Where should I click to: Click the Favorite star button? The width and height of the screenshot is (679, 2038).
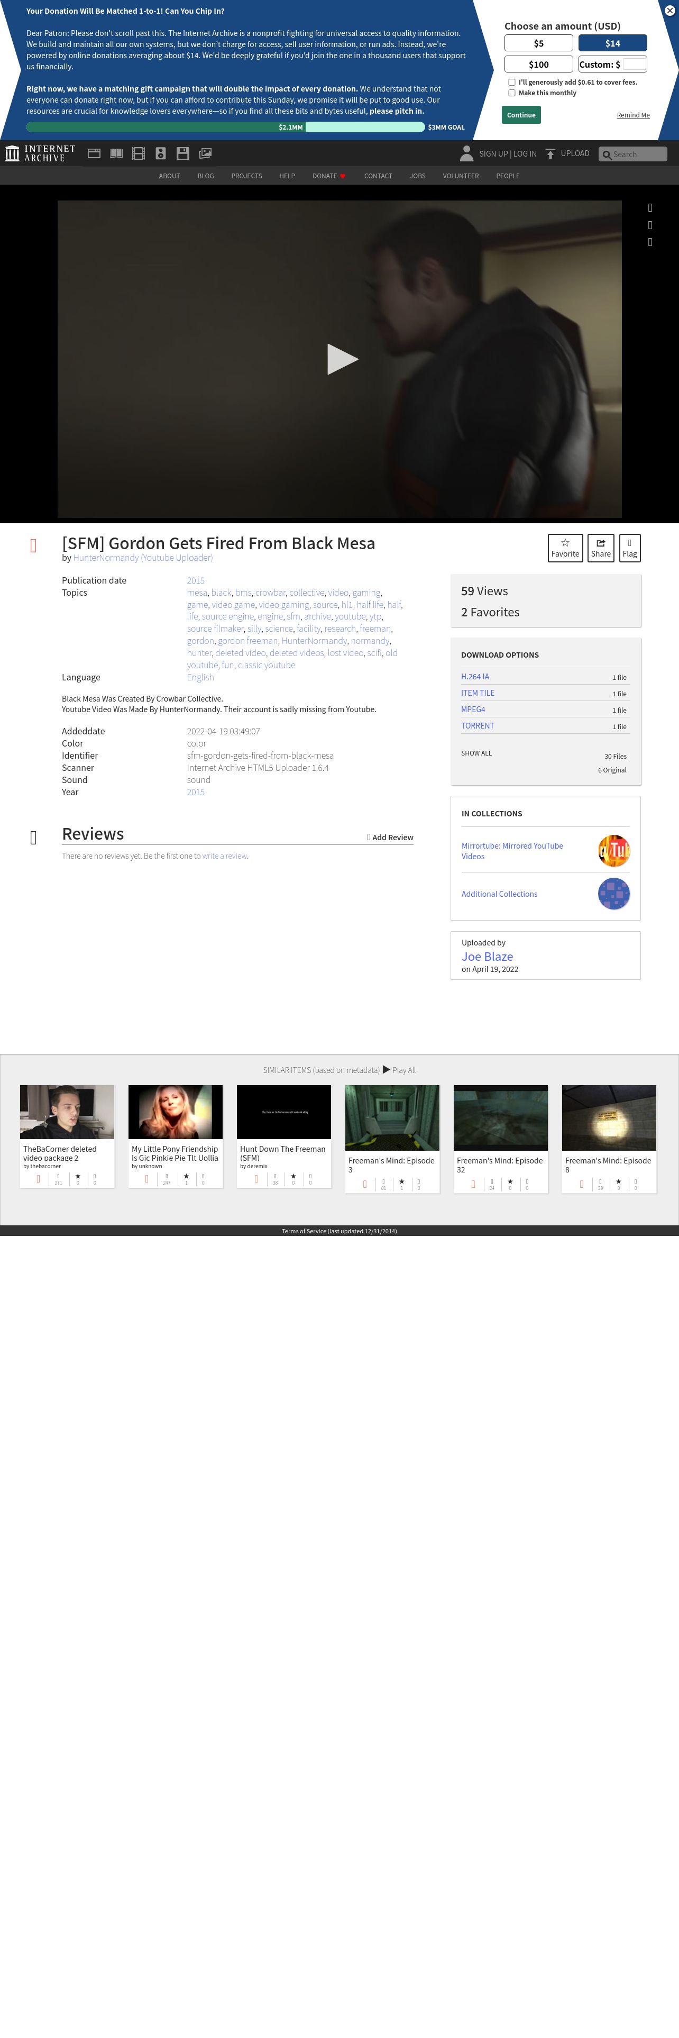(x=565, y=548)
